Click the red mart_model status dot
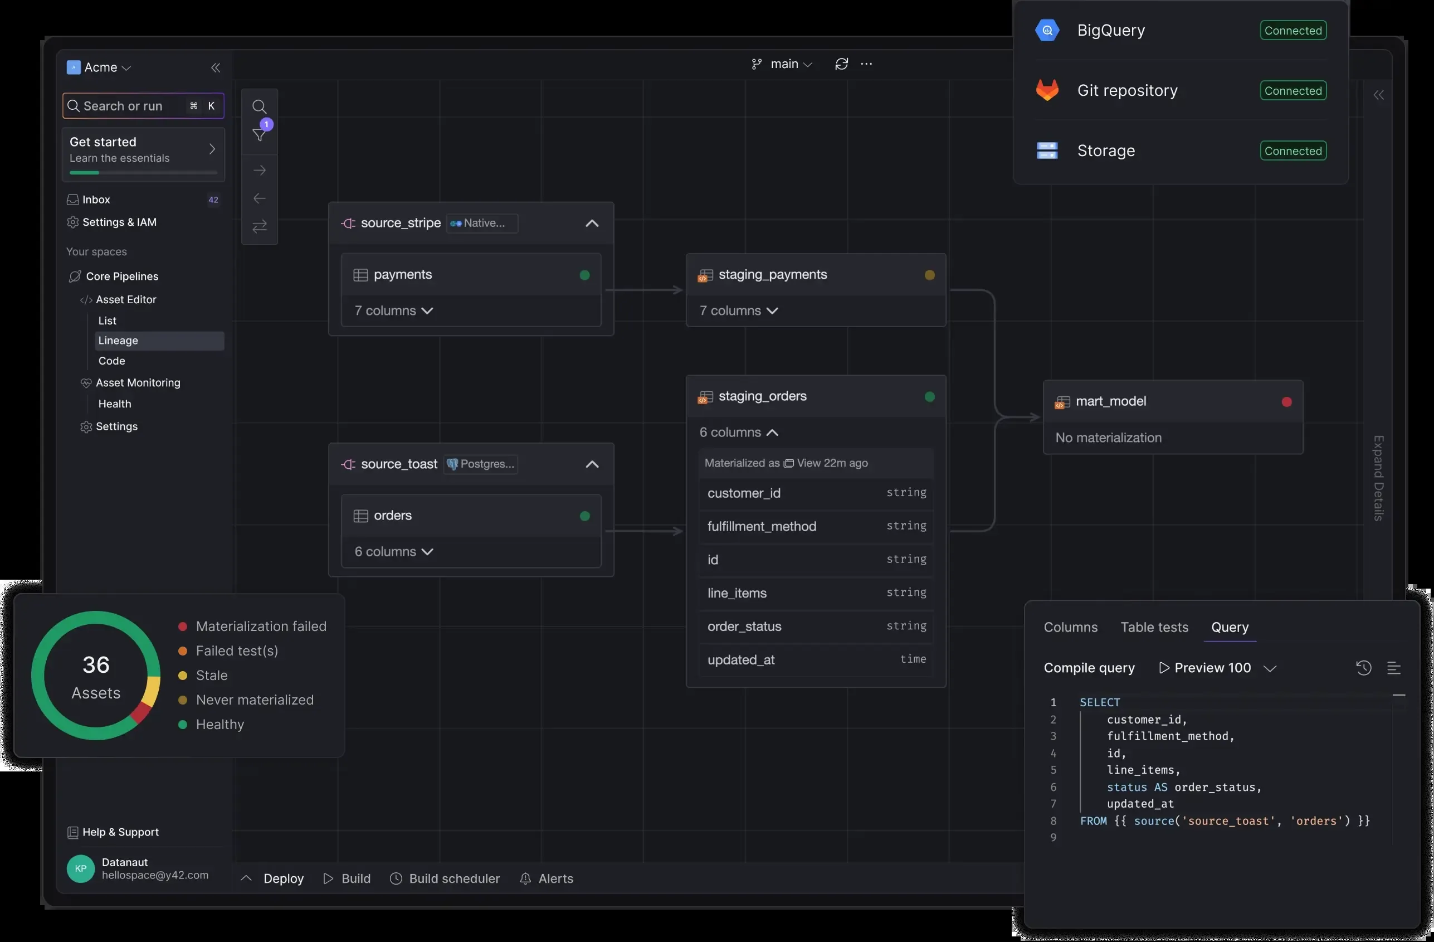Viewport: 1434px width, 942px height. [1287, 402]
